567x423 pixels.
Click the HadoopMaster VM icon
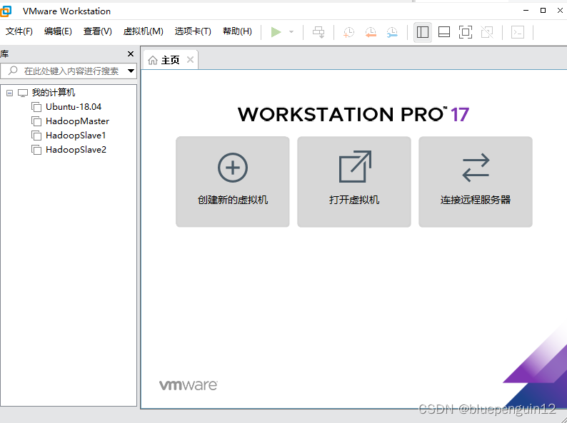pyautogui.click(x=36, y=121)
